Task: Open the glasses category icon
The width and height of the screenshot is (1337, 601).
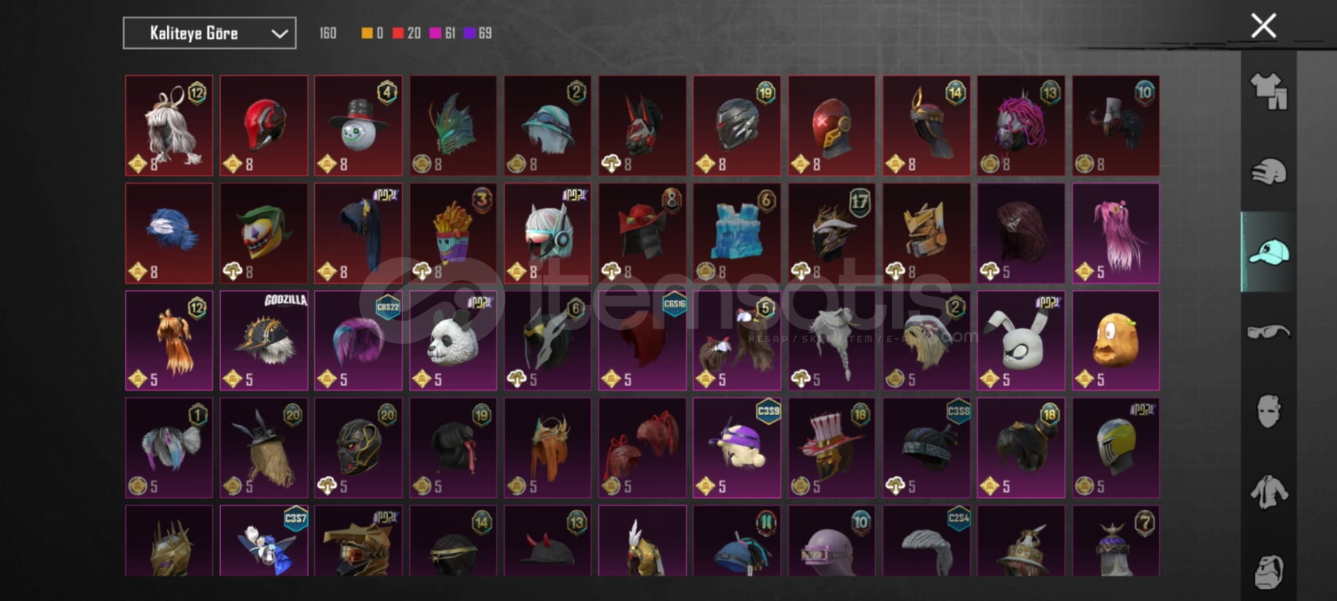Action: coord(1269,331)
